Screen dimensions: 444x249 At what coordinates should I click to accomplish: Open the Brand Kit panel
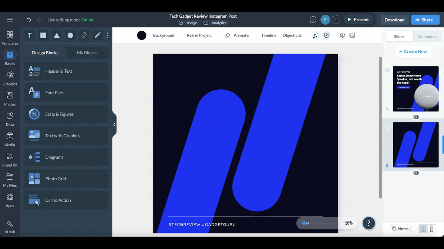(10, 159)
